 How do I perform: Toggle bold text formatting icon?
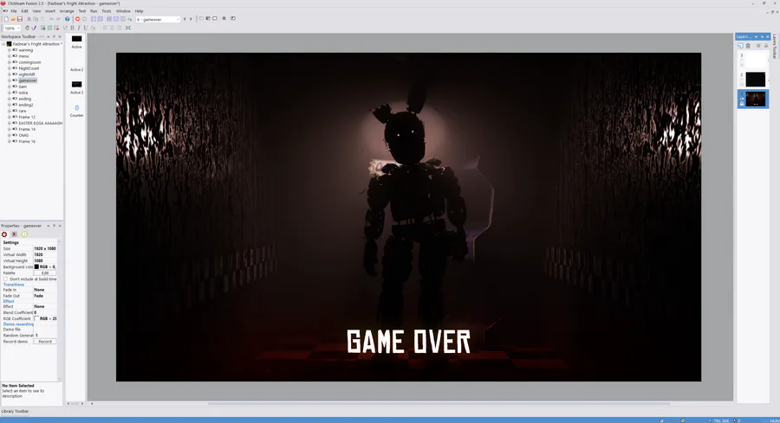click(x=72, y=28)
